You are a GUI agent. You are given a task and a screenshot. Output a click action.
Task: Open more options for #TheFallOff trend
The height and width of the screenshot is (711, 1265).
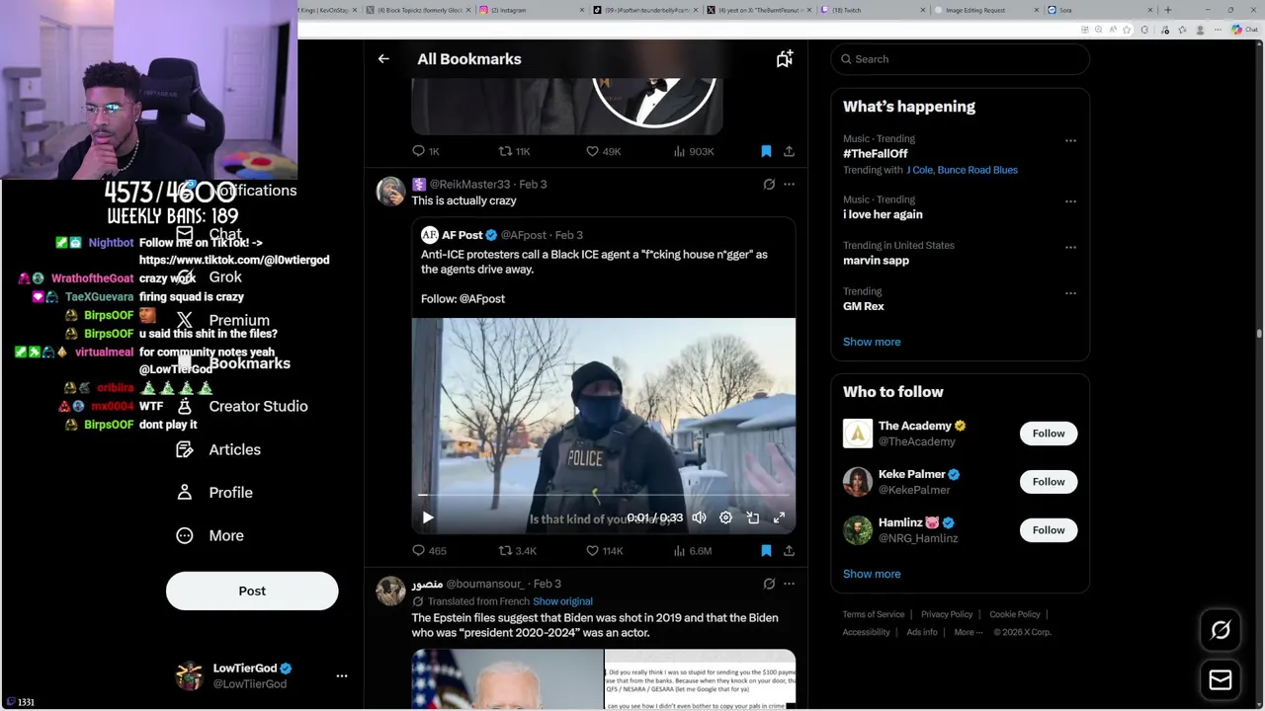1070,140
